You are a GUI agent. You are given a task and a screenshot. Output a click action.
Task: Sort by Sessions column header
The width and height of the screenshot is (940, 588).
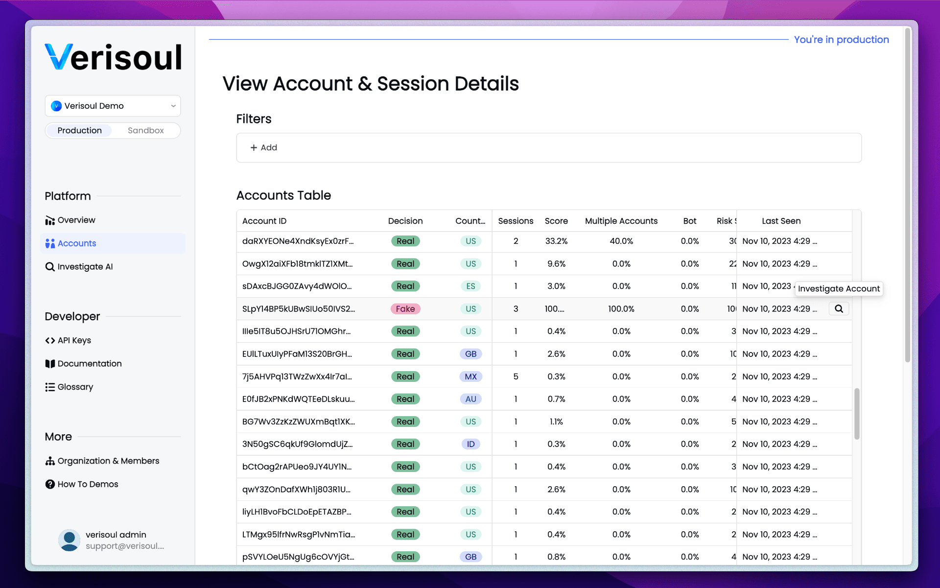pos(516,221)
